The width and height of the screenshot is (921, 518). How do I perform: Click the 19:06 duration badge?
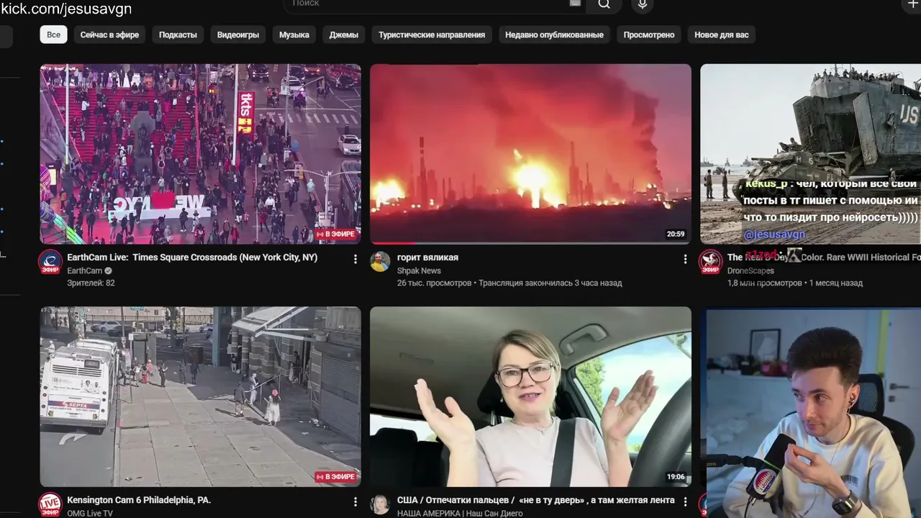pyautogui.click(x=676, y=476)
